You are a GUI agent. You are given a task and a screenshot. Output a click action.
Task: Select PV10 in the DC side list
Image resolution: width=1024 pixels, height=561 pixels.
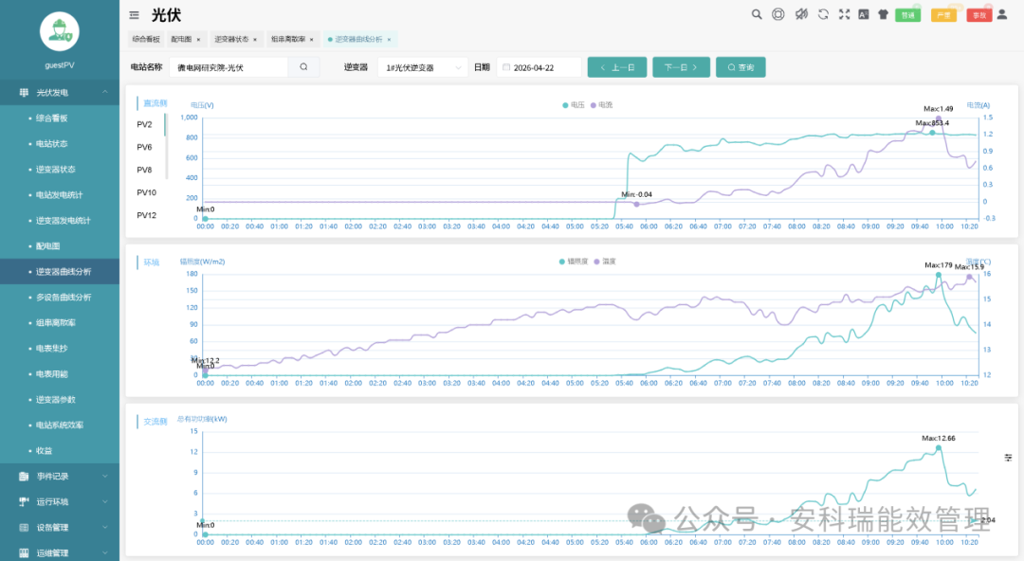(x=146, y=192)
